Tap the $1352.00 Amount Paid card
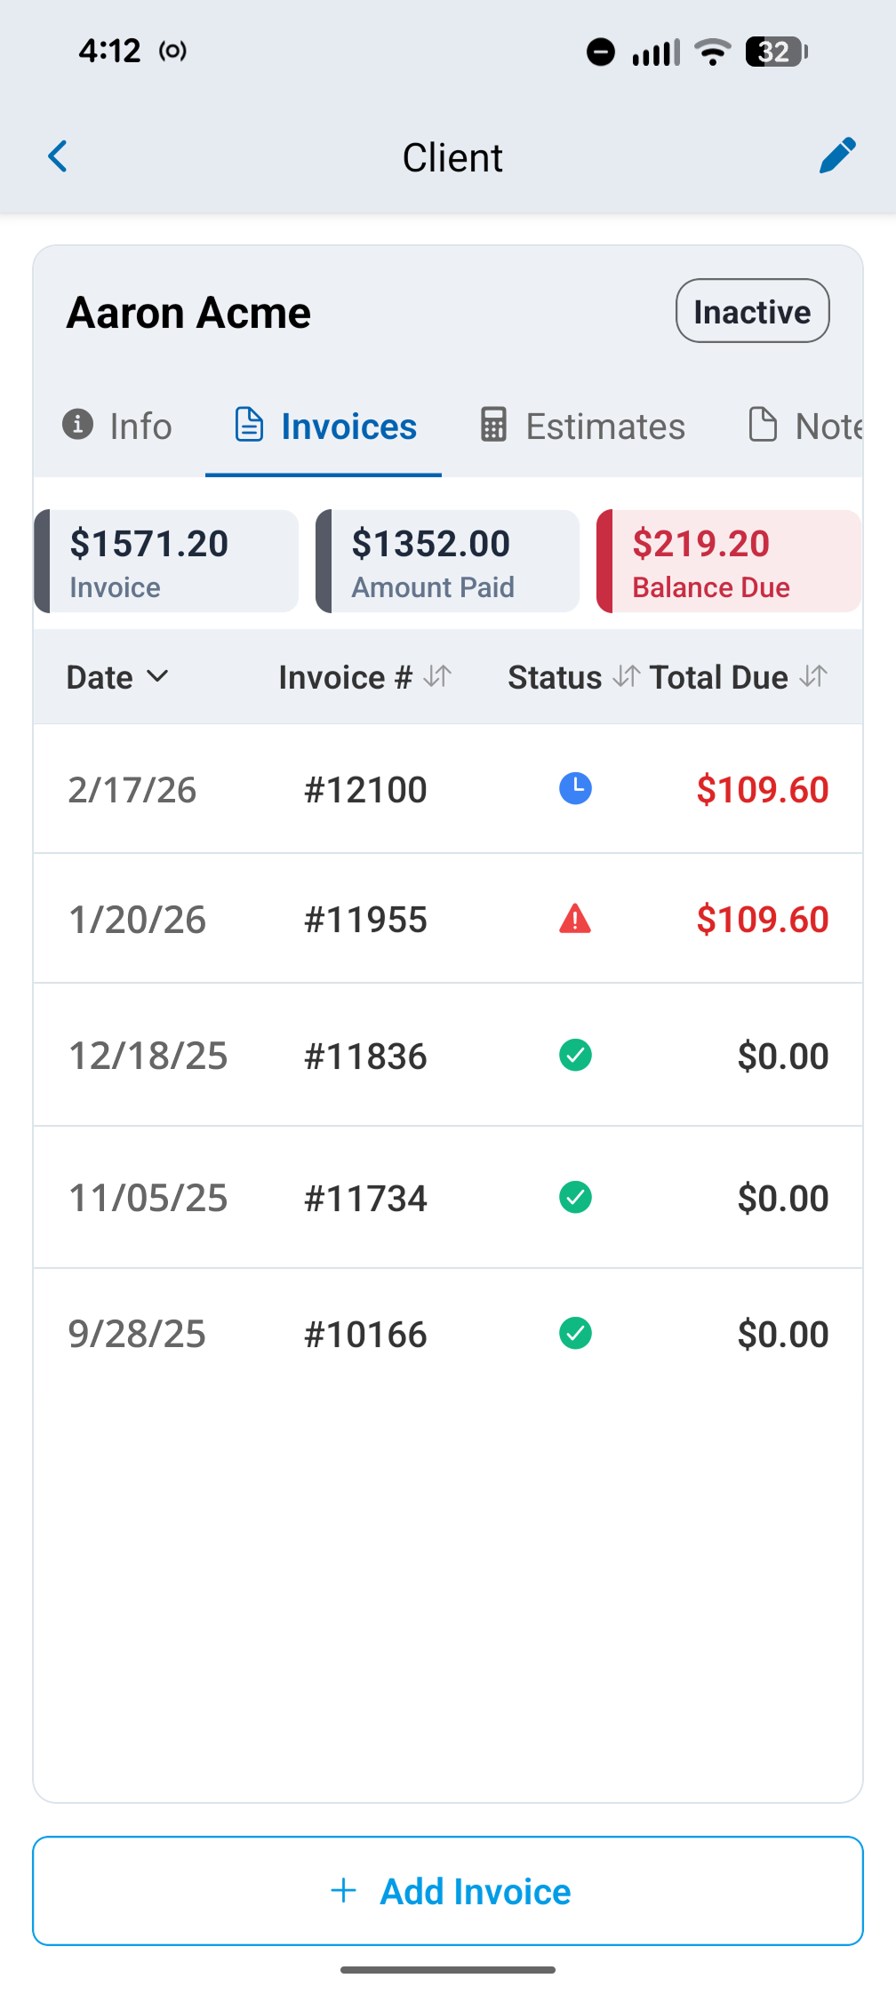The width and height of the screenshot is (896, 1994). 448,562
